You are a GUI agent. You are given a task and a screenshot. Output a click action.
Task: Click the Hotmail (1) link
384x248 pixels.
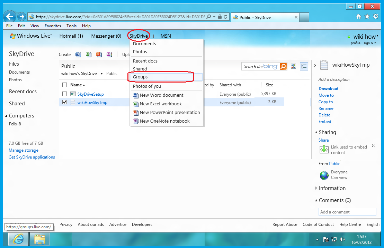(71, 36)
